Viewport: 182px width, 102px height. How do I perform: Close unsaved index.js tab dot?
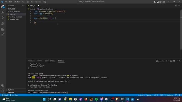click(x=38, y=6)
